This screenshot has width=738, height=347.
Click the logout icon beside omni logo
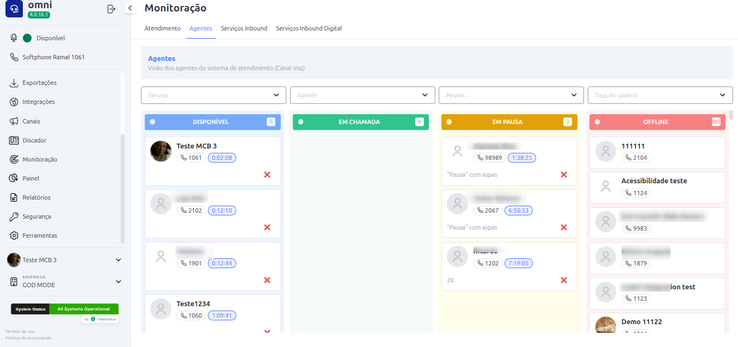pos(111,9)
